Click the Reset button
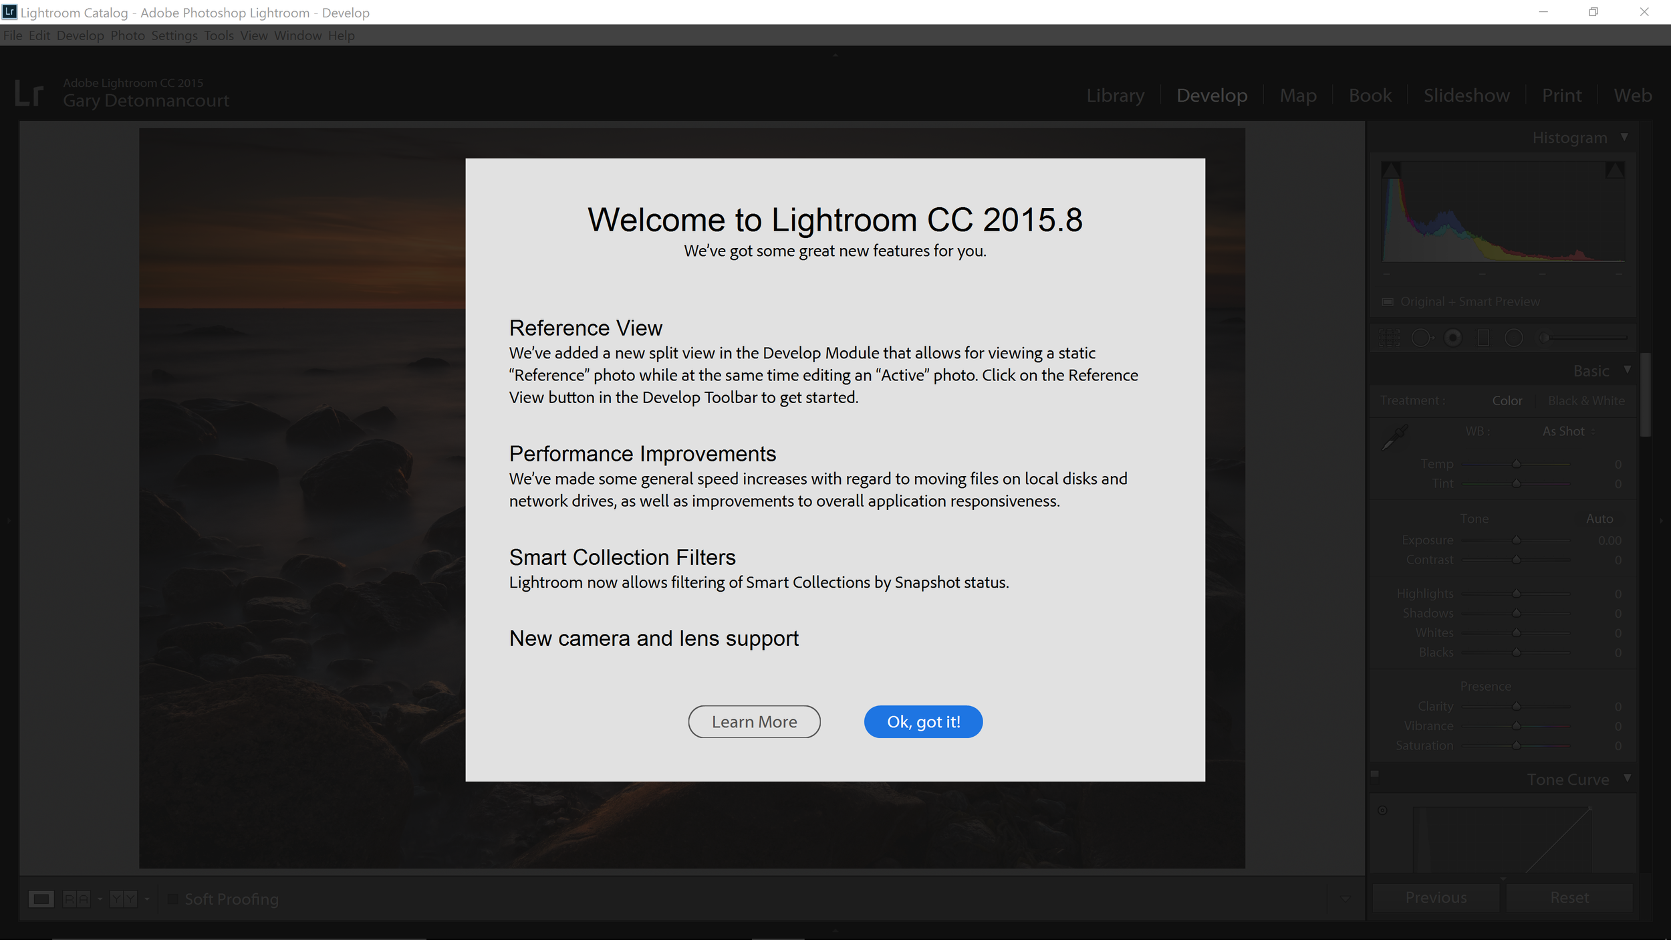 [x=1569, y=898]
